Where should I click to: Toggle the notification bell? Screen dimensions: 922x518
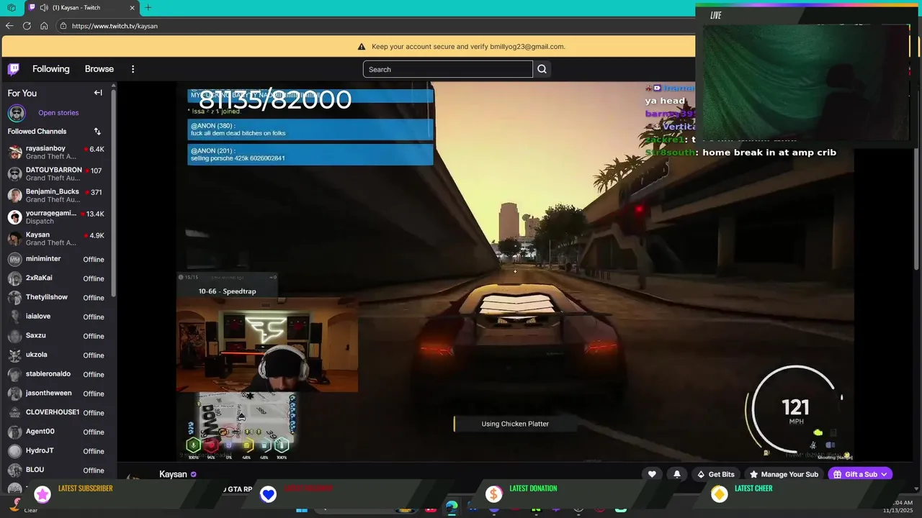(676, 474)
